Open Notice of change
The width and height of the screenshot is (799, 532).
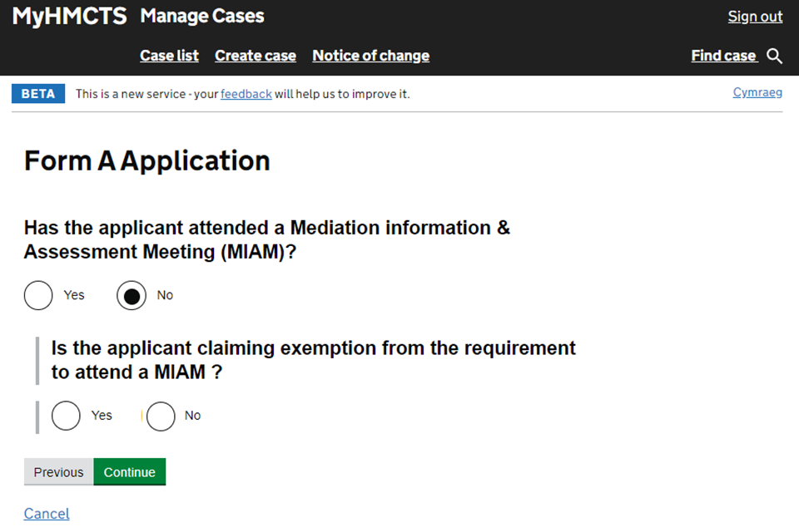point(370,56)
